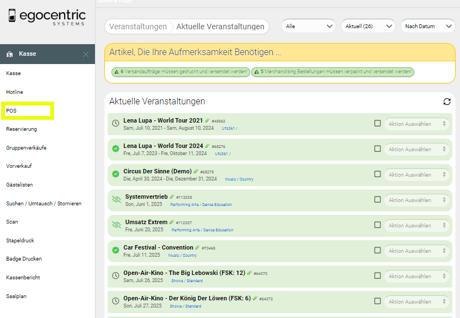
Task: Expand the 'Aktuell (26)' dropdown
Action: [368, 26]
